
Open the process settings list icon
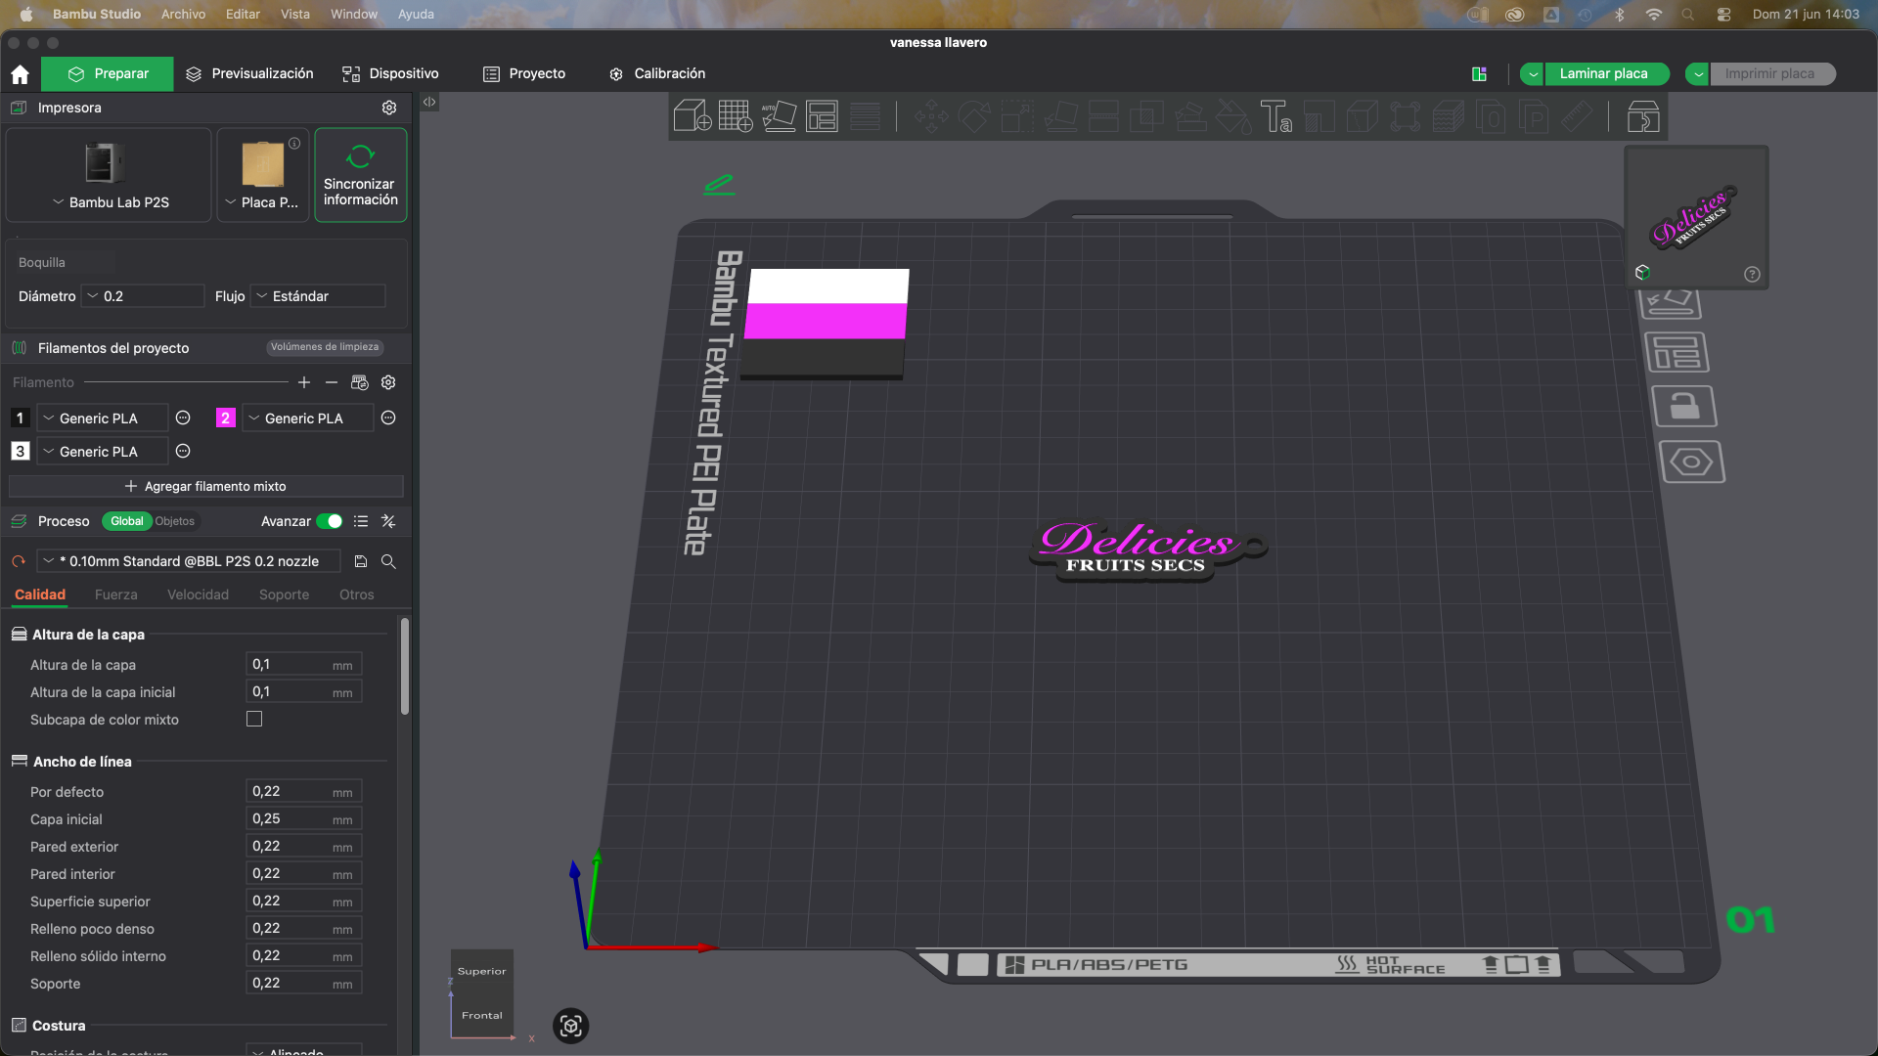(x=361, y=521)
